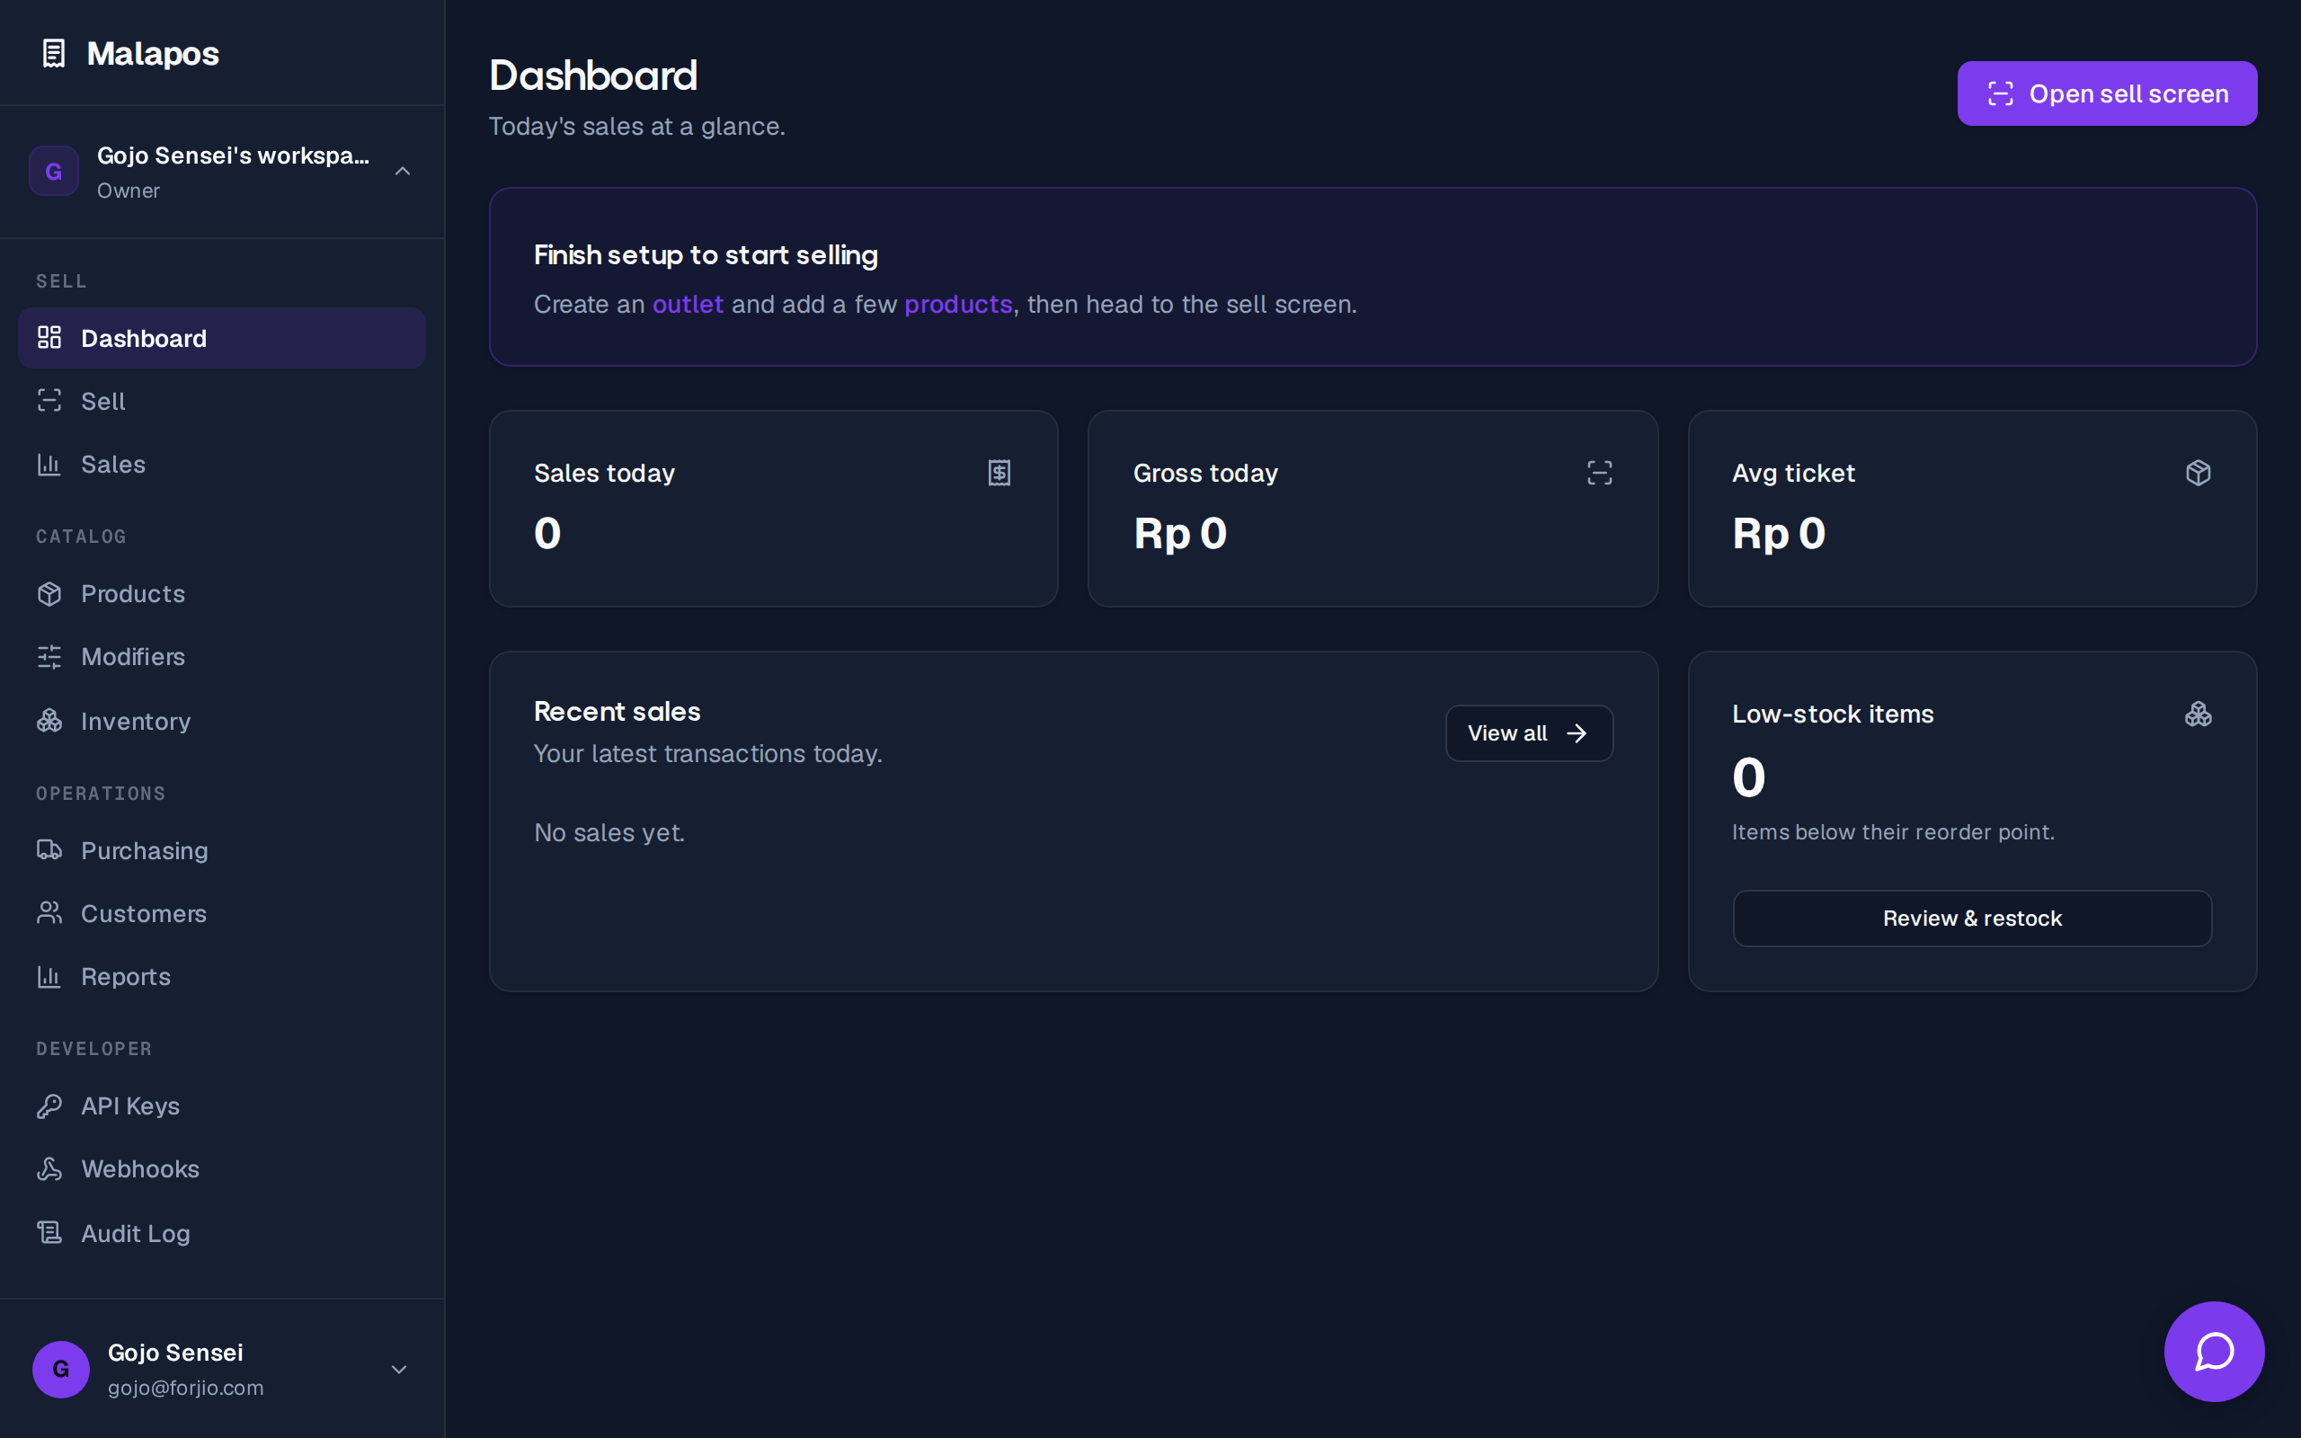Click the Purchasing truck icon
The width and height of the screenshot is (2301, 1438).
[49, 850]
